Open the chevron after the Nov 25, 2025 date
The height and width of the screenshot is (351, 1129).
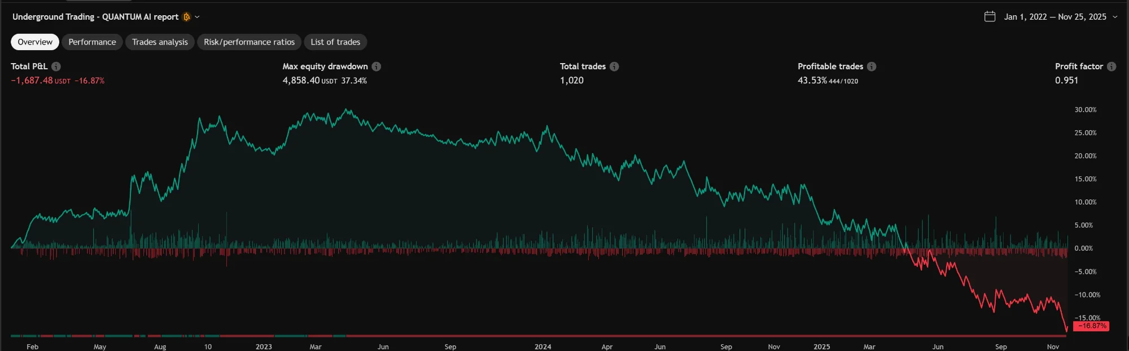[x=1115, y=17]
